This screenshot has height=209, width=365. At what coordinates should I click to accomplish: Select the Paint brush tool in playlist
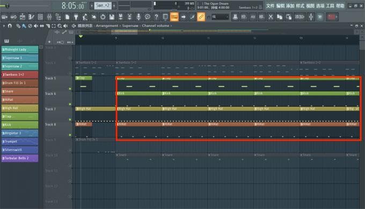pos(24,26)
